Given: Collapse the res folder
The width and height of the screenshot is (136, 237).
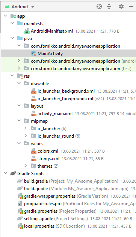Looking at the screenshot, I should tap(12, 76).
